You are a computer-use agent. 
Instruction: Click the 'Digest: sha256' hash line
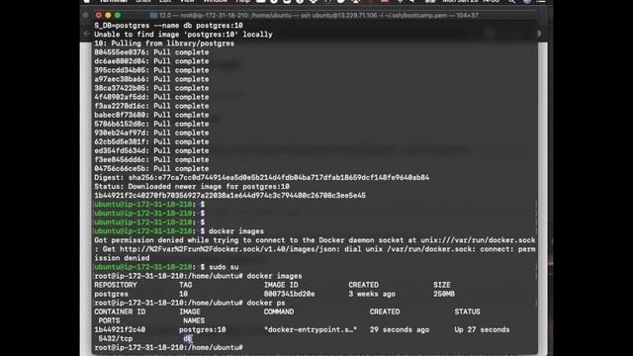click(262, 177)
